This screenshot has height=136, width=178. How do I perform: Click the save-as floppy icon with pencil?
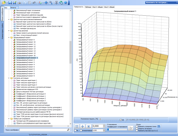(15, 3)
